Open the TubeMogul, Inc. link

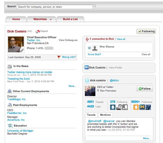[17, 99]
